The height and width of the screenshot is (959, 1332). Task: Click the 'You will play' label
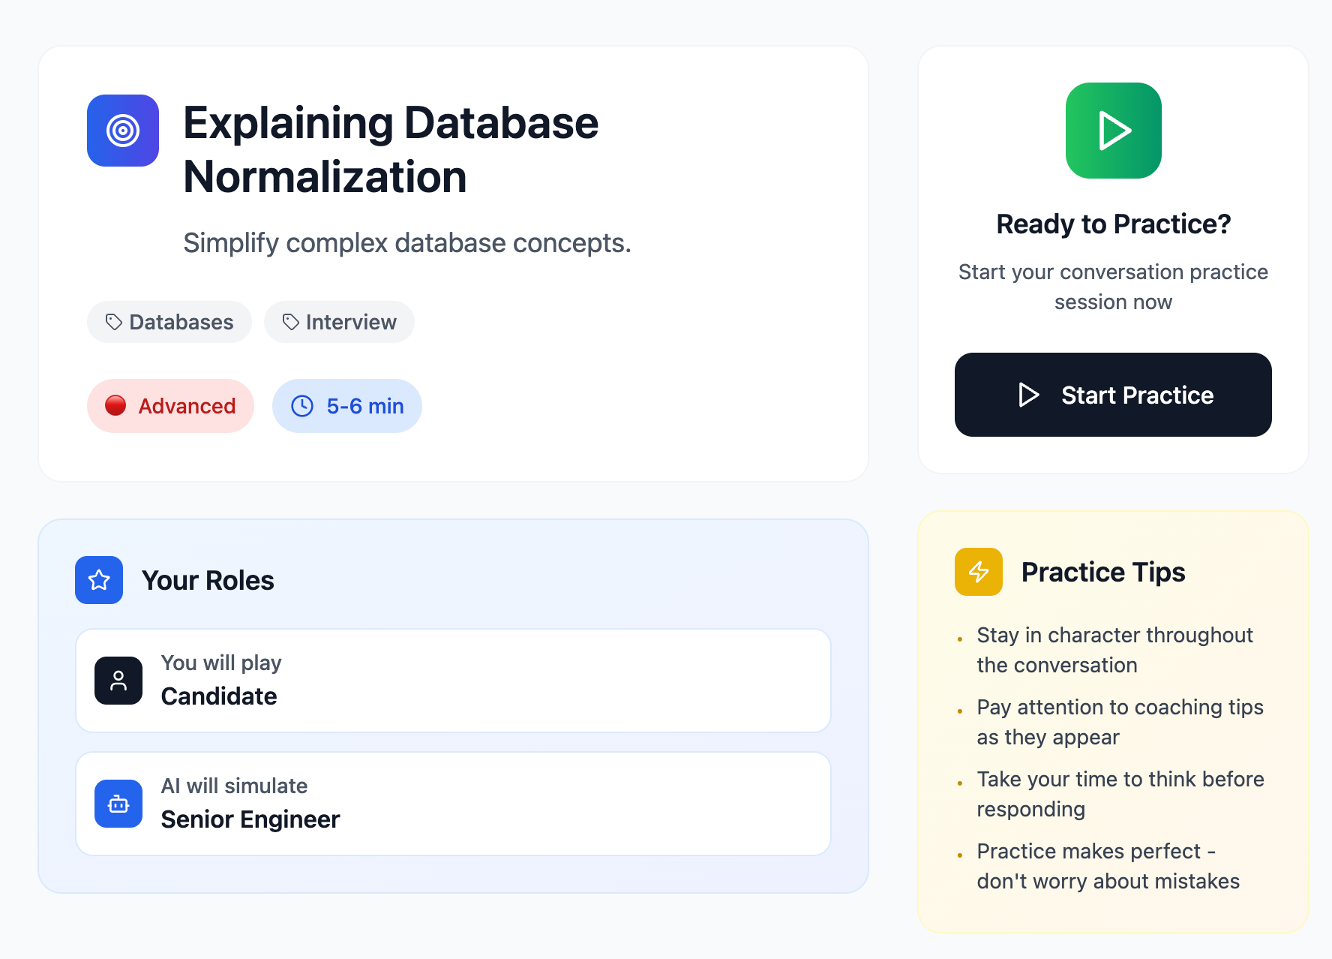[x=221, y=663]
